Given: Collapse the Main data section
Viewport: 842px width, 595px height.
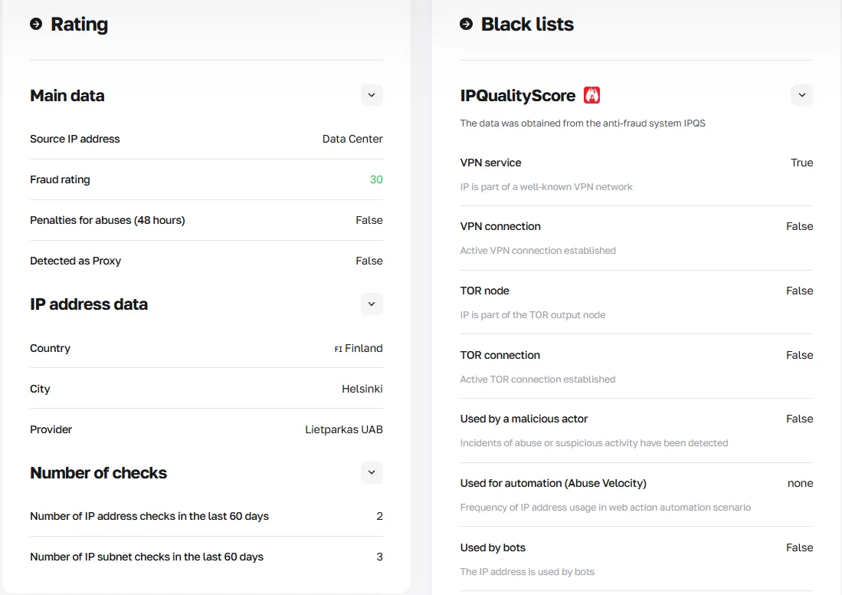Looking at the screenshot, I should [x=372, y=95].
